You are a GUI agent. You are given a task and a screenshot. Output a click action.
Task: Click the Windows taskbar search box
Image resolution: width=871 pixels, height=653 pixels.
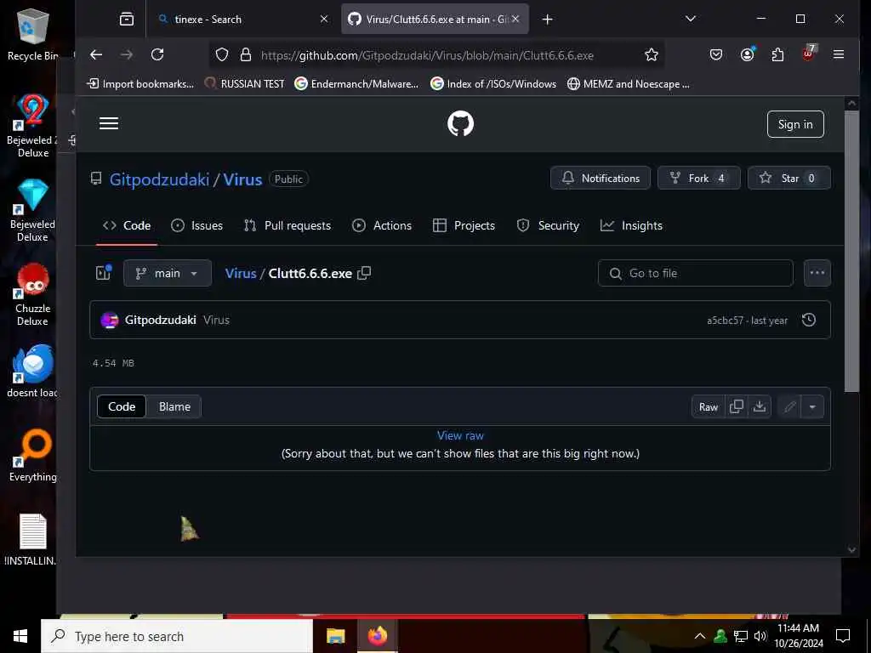[177, 636]
